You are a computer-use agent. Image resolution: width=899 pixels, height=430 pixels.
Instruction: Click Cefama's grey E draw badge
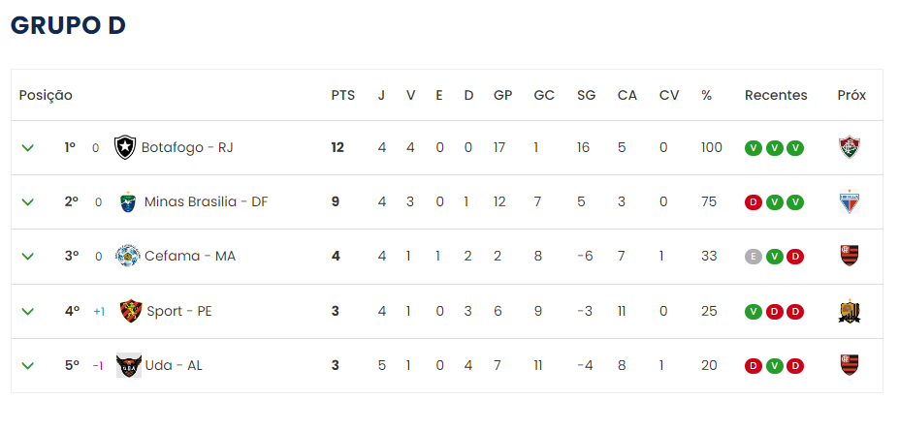coord(753,257)
